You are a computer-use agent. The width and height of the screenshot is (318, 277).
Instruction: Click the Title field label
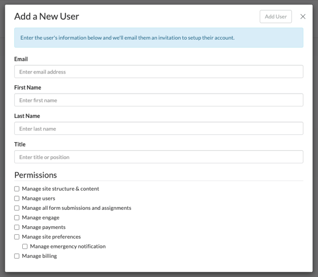[20, 144]
